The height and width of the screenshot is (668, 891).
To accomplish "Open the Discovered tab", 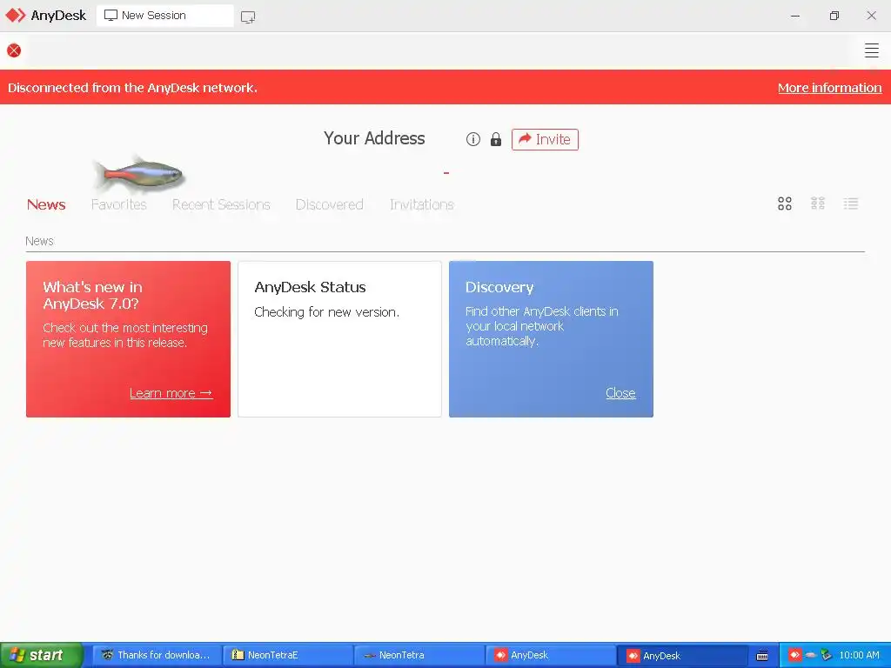I will click(329, 204).
